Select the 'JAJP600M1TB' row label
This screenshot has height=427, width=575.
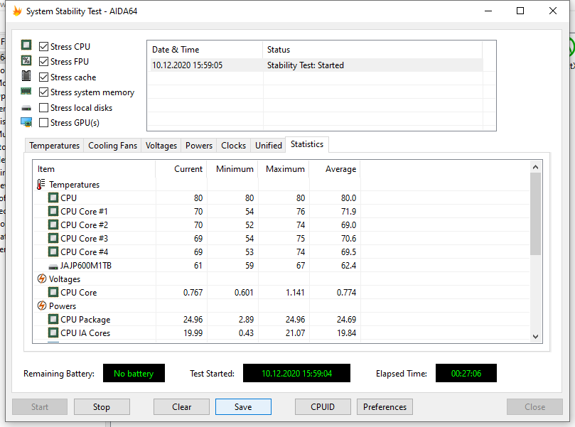[86, 265]
